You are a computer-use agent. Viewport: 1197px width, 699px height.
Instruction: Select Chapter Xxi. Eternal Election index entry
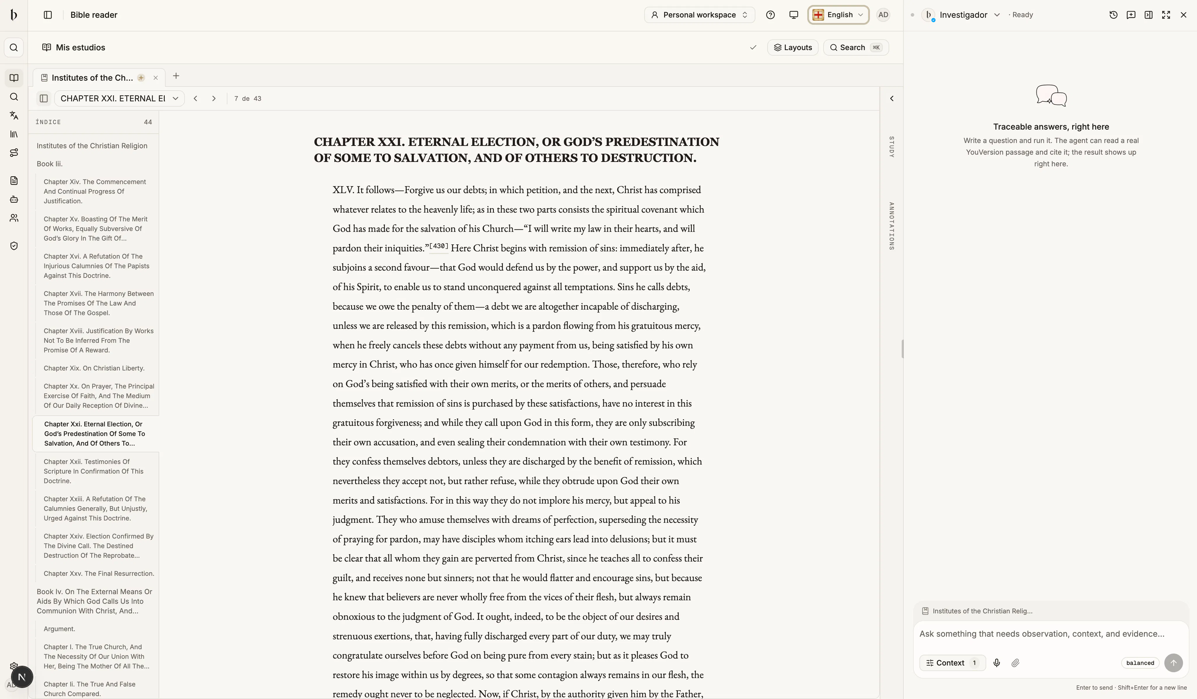[96, 434]
